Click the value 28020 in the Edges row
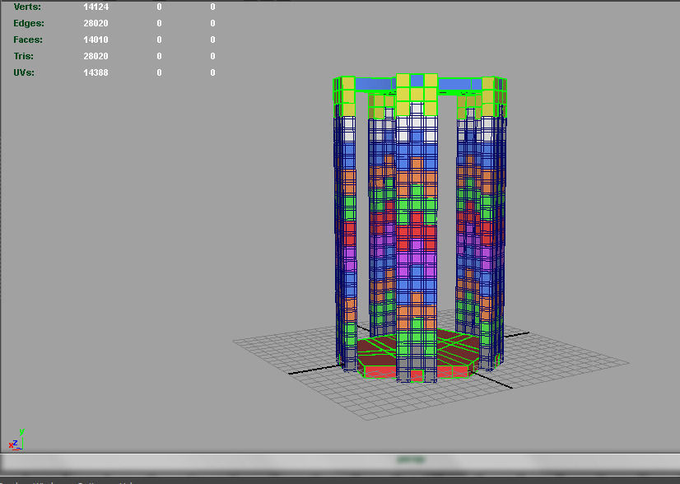The width and height of the screenshot is (680, 484). point(95,23)
